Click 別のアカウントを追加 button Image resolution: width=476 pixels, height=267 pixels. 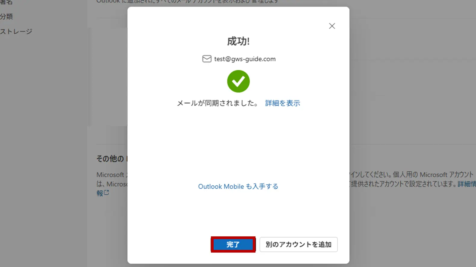[298, 244]
